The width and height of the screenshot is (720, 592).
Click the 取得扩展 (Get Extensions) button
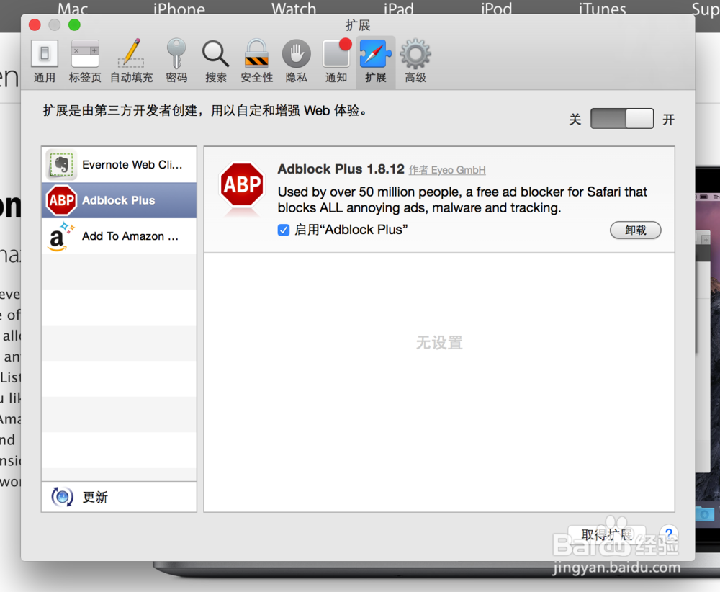(606, 534)
